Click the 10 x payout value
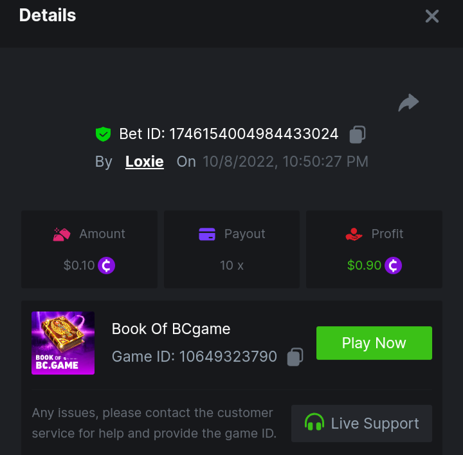Screen dimensions: 463x455 pos(232,265)
